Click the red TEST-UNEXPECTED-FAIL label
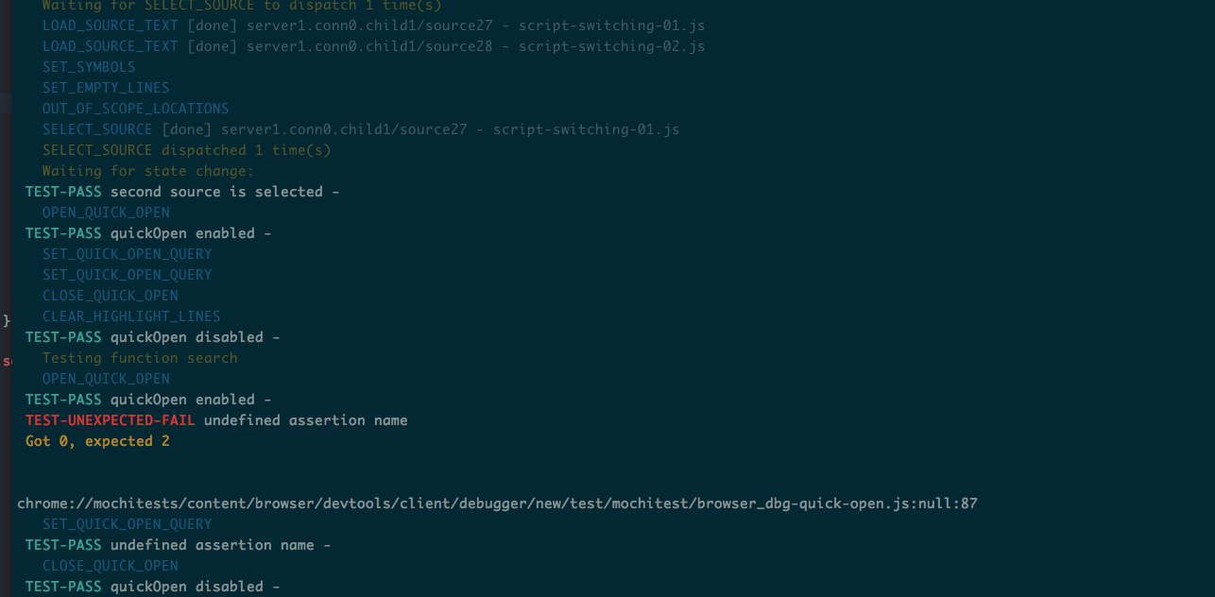This screenshot has height=597, width=1215. pyautogui.click(x=110, y=420)
